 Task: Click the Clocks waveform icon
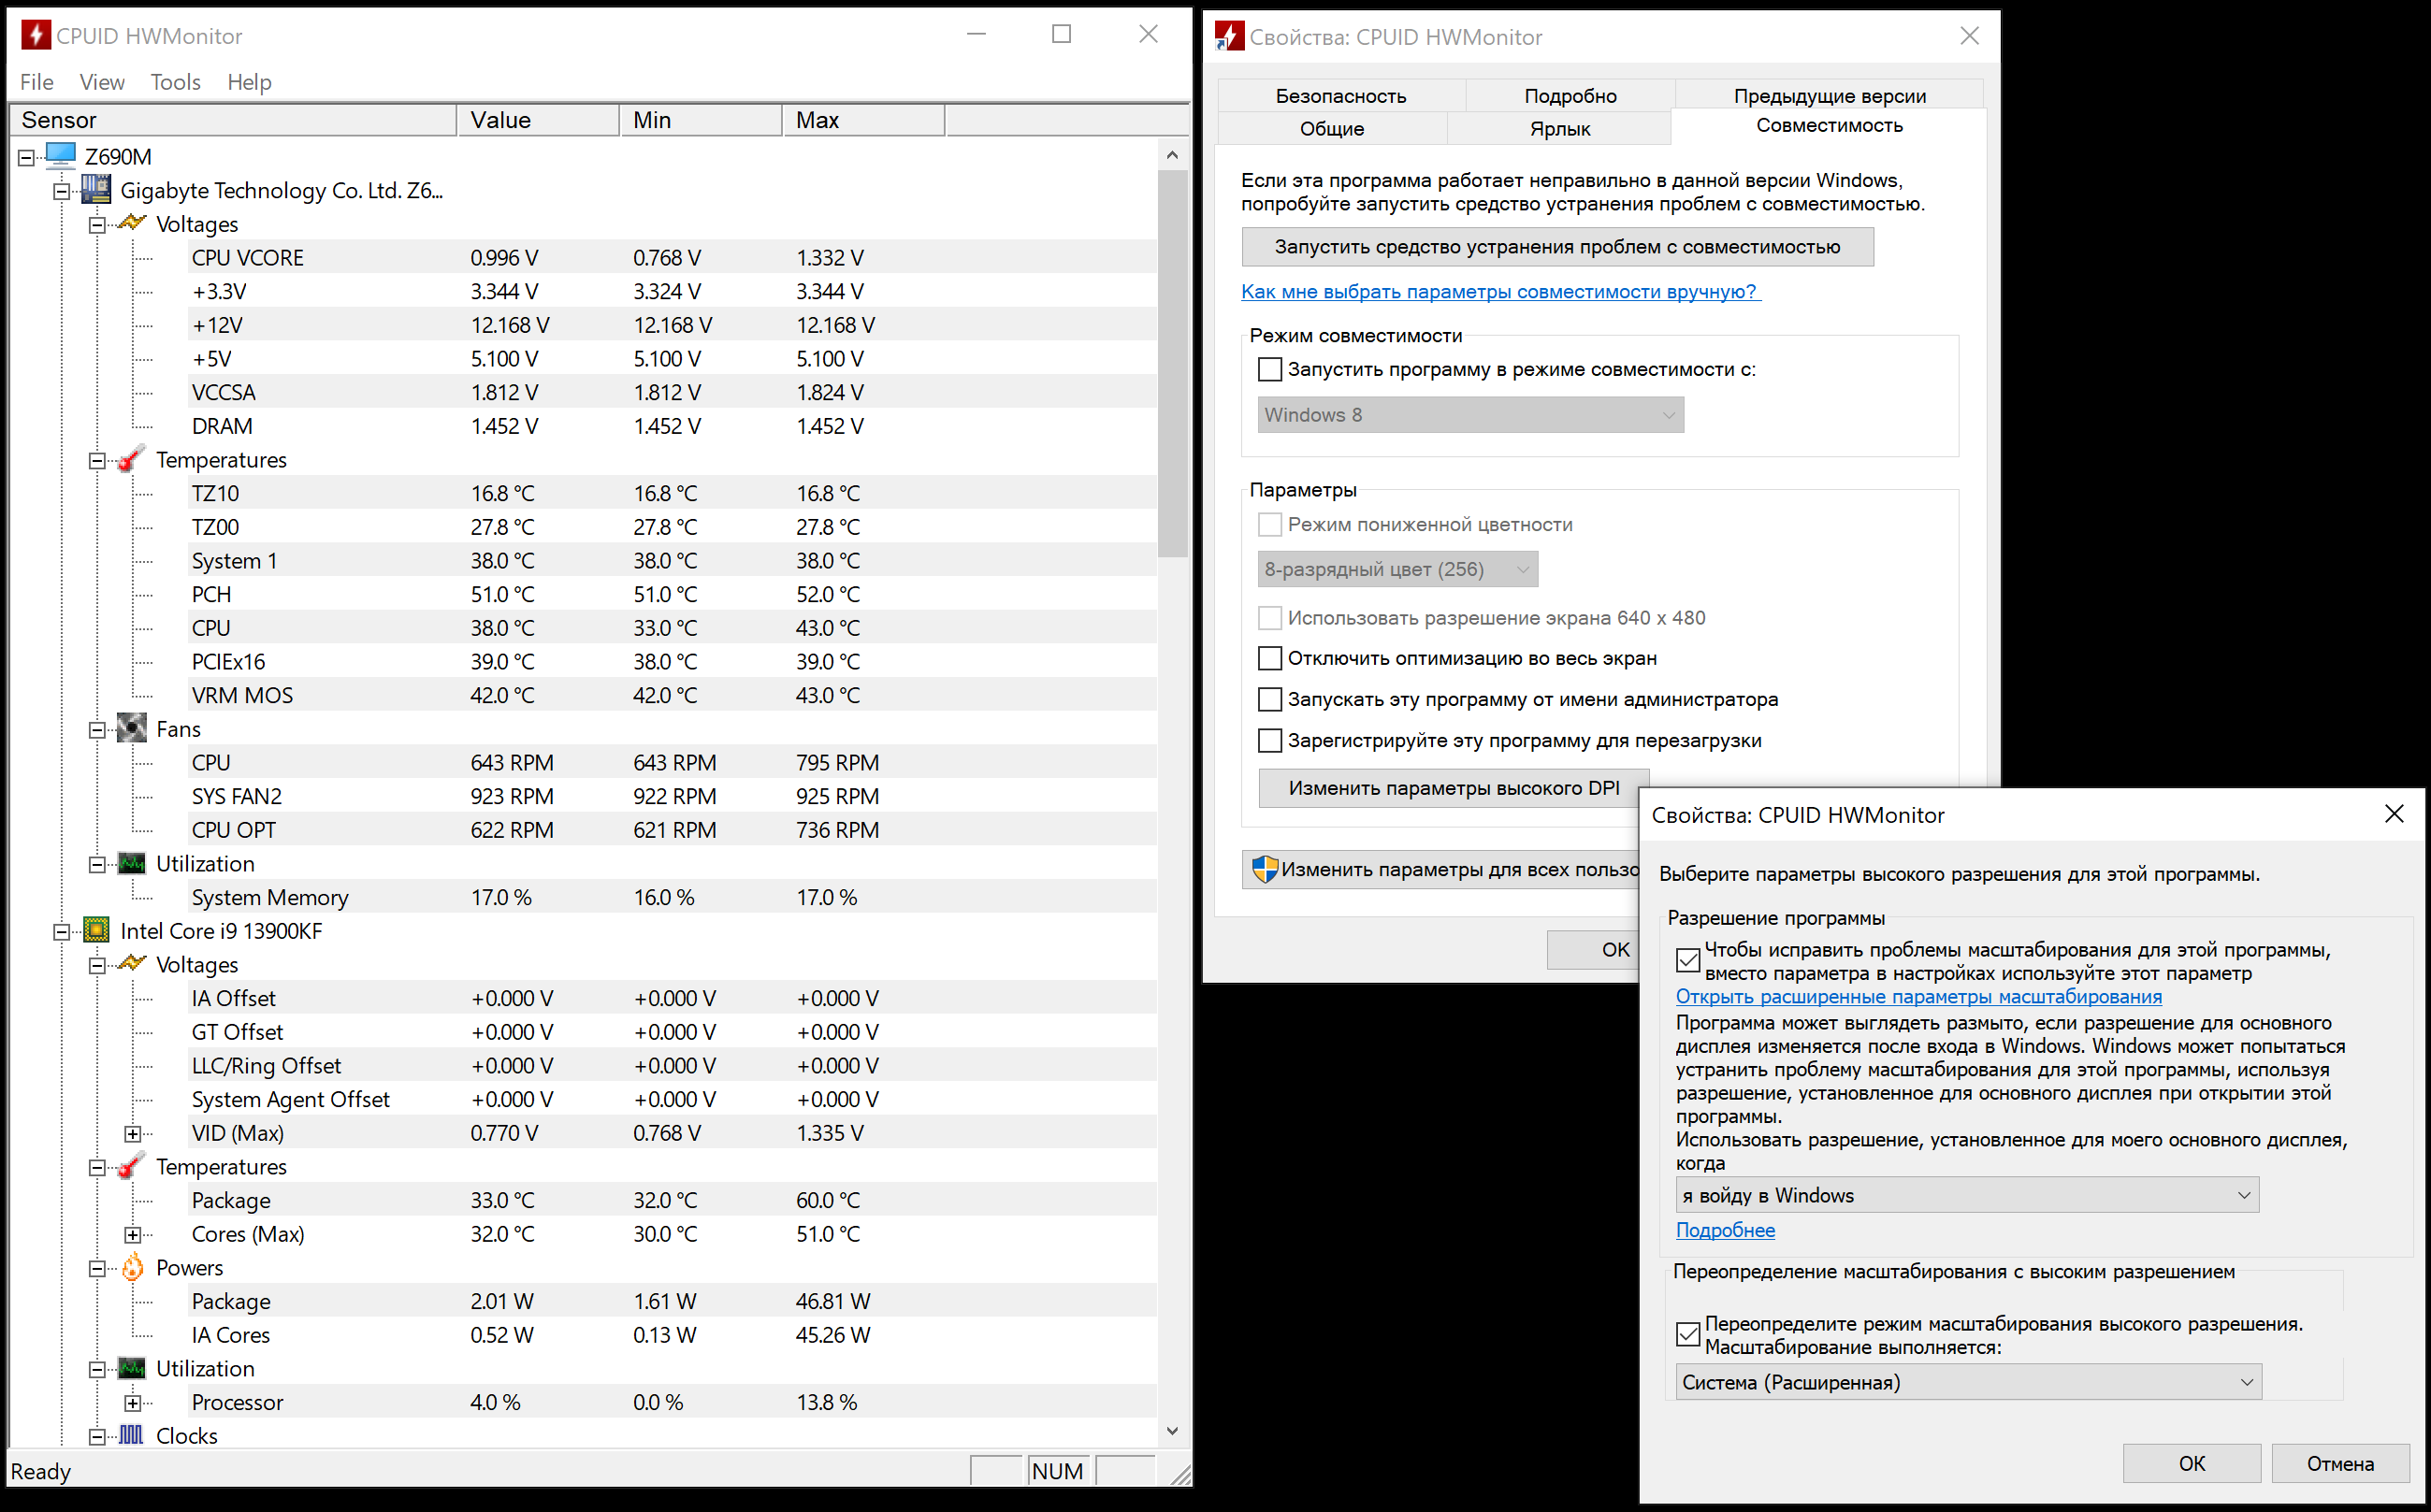tap(132, 1435)
